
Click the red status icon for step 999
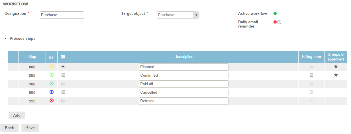[52, 101]
